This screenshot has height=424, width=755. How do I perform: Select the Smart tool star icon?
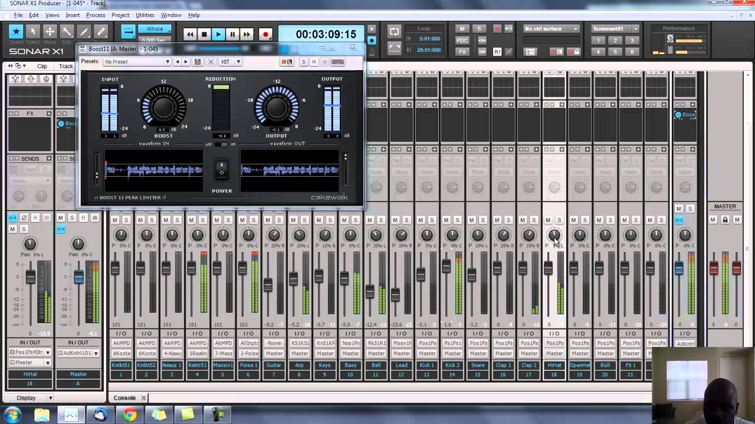[x=16, y=32]
